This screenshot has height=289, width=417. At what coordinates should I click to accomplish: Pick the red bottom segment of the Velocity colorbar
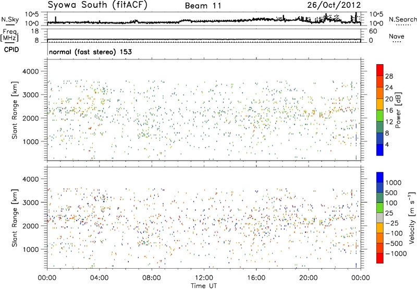point(380,258)
